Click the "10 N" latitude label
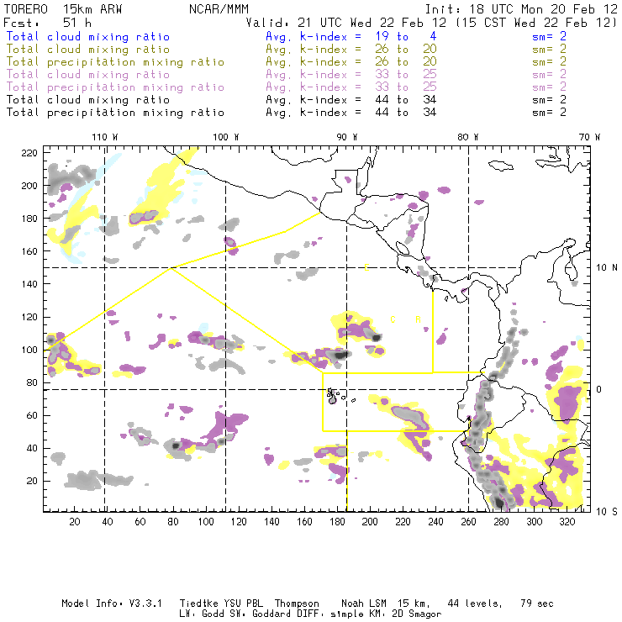 [x=607, y=268]
